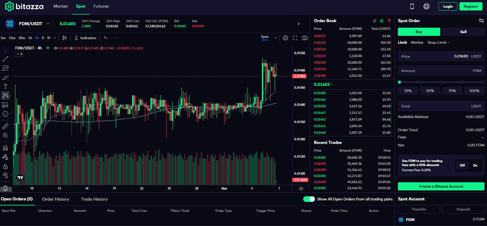The width and height of the screenshot is (487, 226).
Task: Show only bids in order book
Action: tap(382, 21)
